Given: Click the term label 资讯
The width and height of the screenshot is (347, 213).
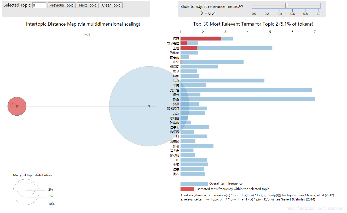Looking at the screenshot, I should coord(176,104).
